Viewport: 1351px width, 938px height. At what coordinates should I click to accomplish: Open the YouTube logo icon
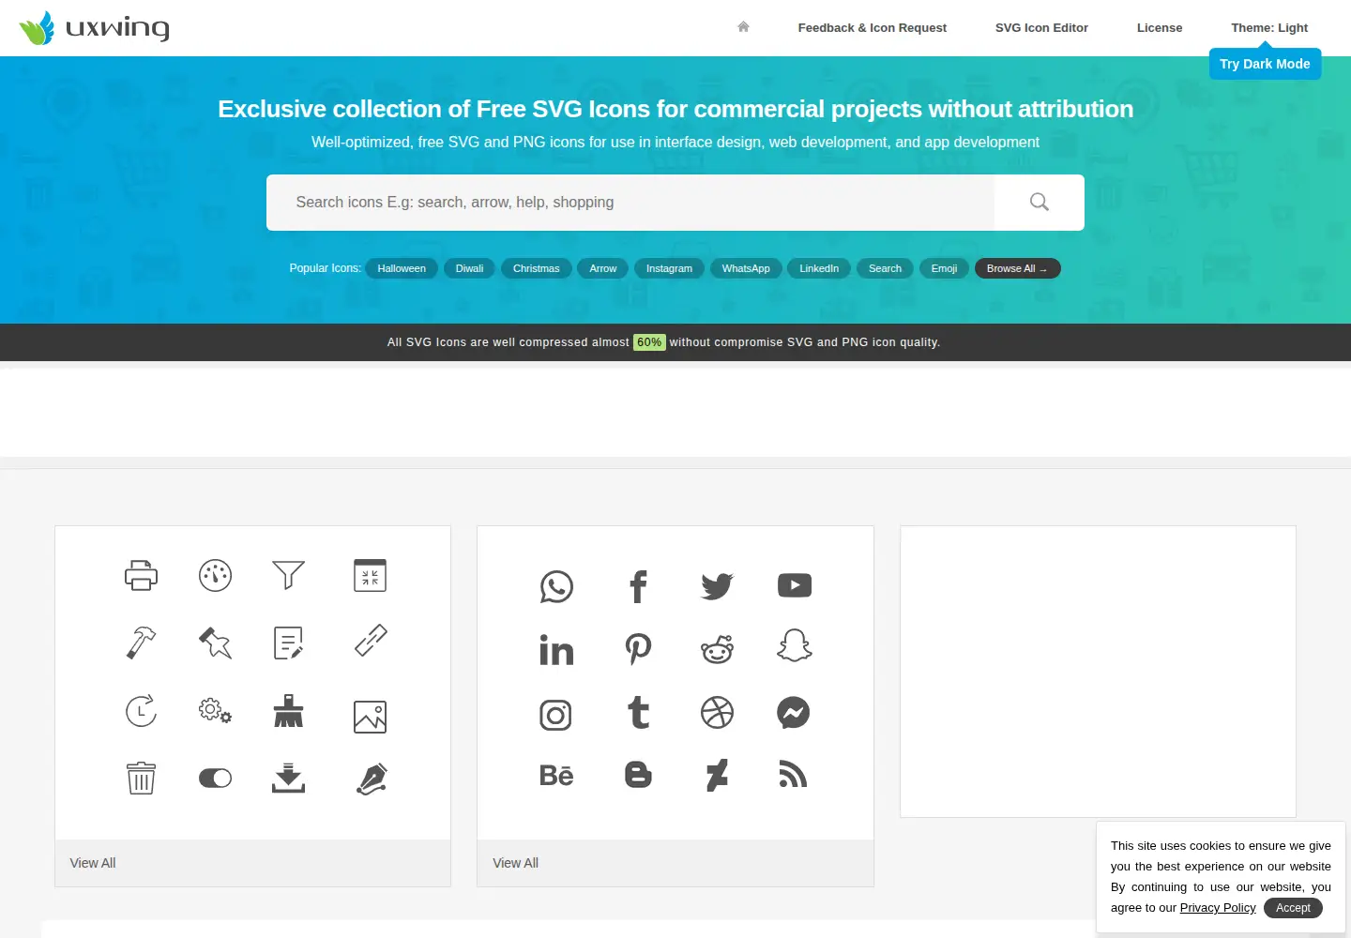795,585
